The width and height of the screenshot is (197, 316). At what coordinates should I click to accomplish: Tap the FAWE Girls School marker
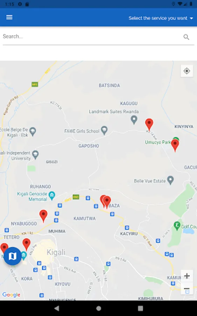point(104,130)
